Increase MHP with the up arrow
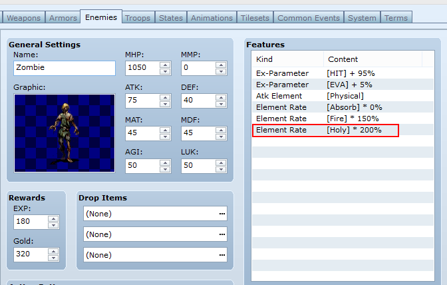Screen dimensions: 447x285 (165, 65)
